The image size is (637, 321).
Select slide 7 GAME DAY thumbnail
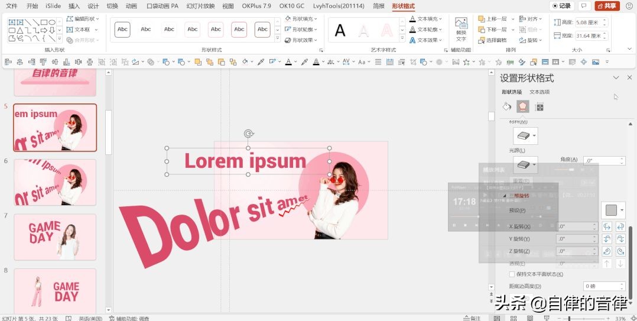(56, 237)
